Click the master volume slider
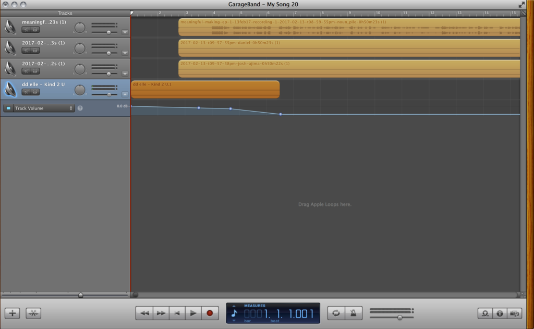The width and height of the screenshot is (534, 329). pyautogui.click(x=399, y=317)
